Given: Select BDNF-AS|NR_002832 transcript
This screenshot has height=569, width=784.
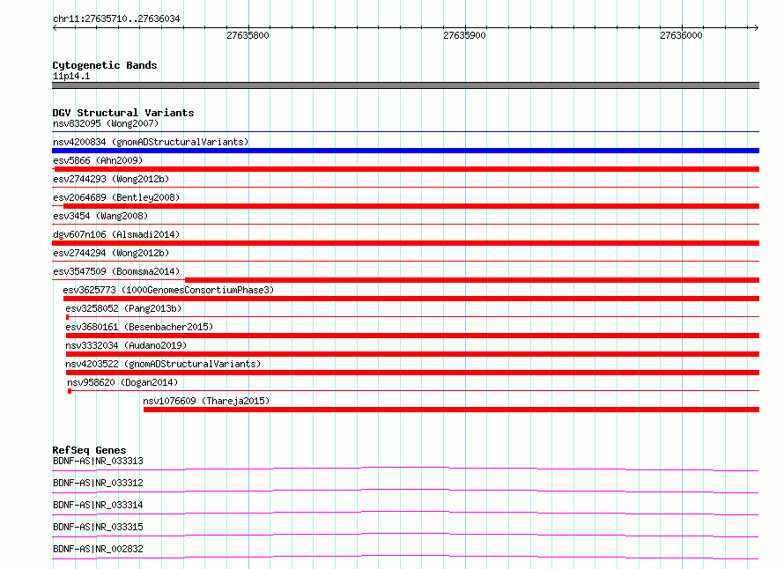Looking at the screenshot, I should 98,549.
